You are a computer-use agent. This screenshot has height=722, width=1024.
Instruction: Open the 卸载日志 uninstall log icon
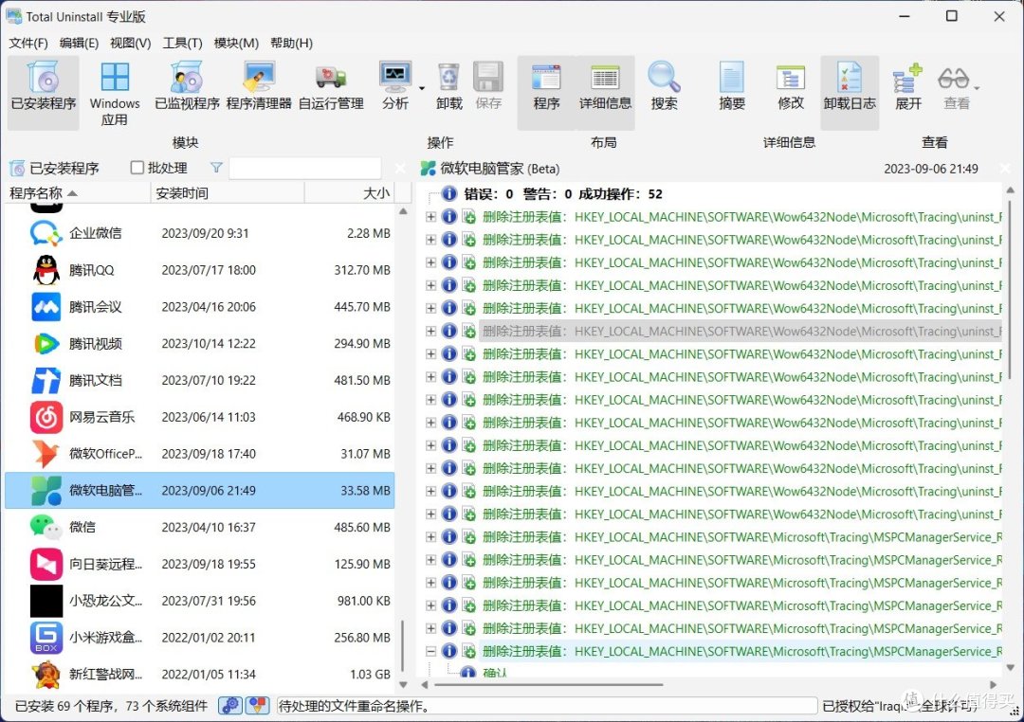click(x=849, y=85)
